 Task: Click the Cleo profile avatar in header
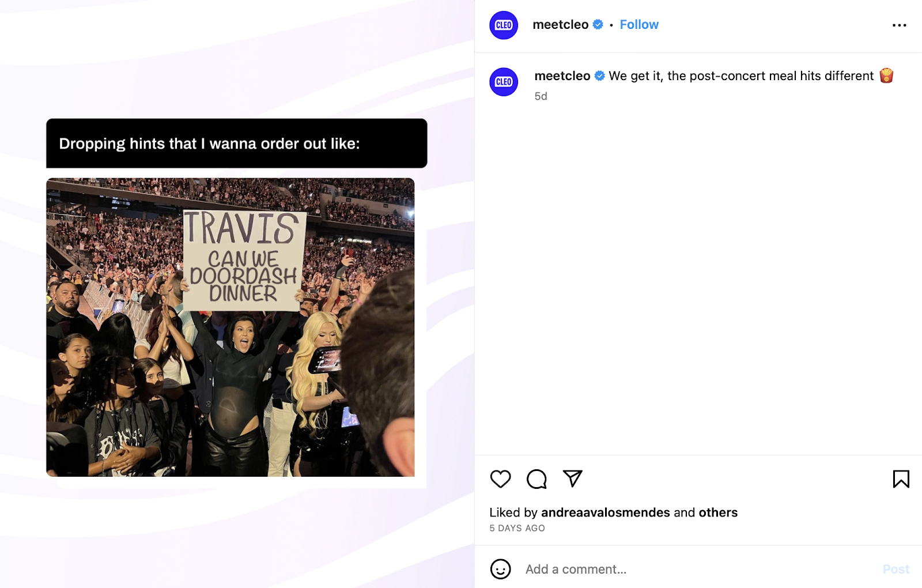tap(504, 25)
